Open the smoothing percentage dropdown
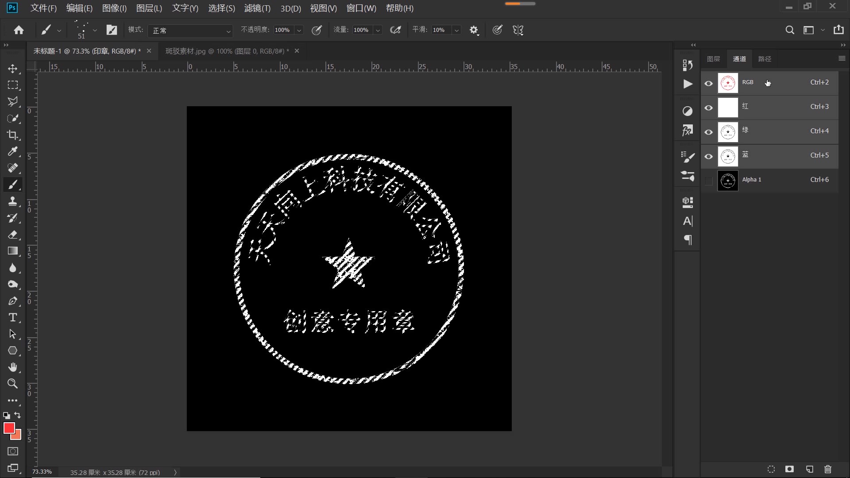Screen dimensions: 850x478 coord(456,30)
